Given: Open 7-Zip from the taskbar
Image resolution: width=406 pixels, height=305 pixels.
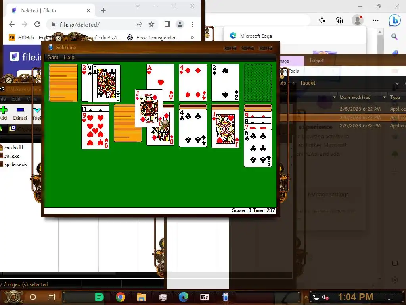Looking at the screenshot, I should tap(205, 297).
